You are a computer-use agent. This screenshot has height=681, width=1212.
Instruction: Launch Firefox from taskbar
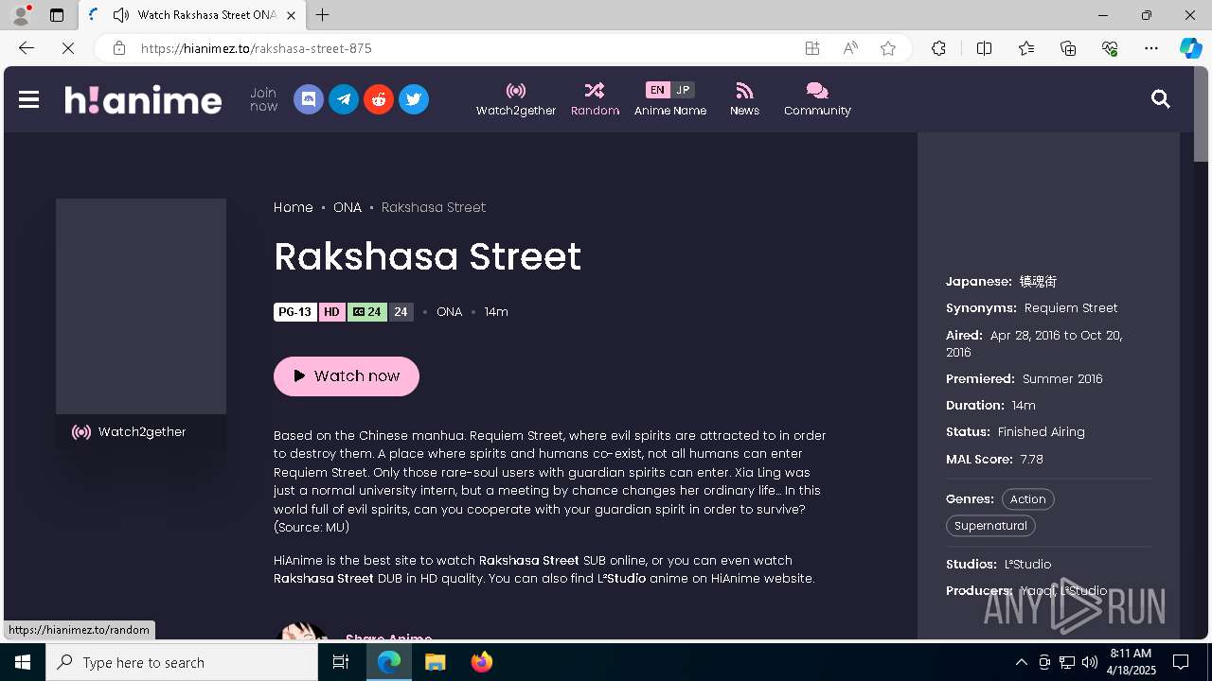click(x=482, y=662)
